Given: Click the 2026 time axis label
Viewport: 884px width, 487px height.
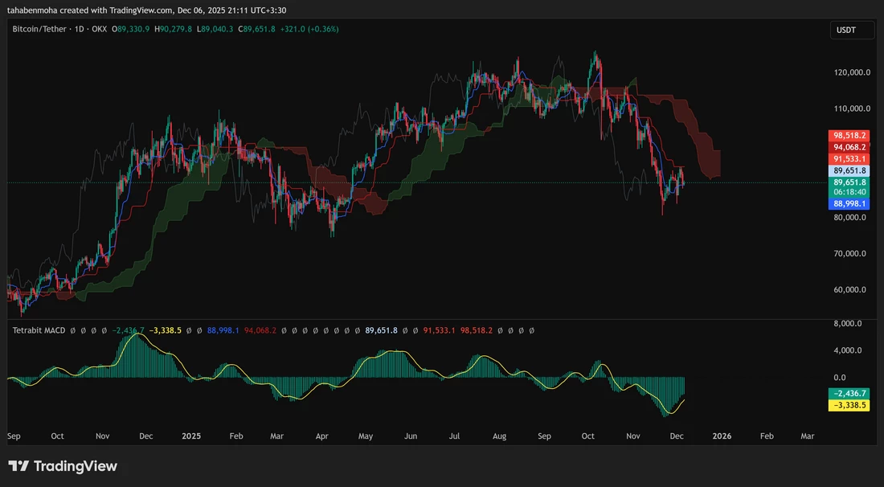Looking at the screenshot, I should pos(722,436).
